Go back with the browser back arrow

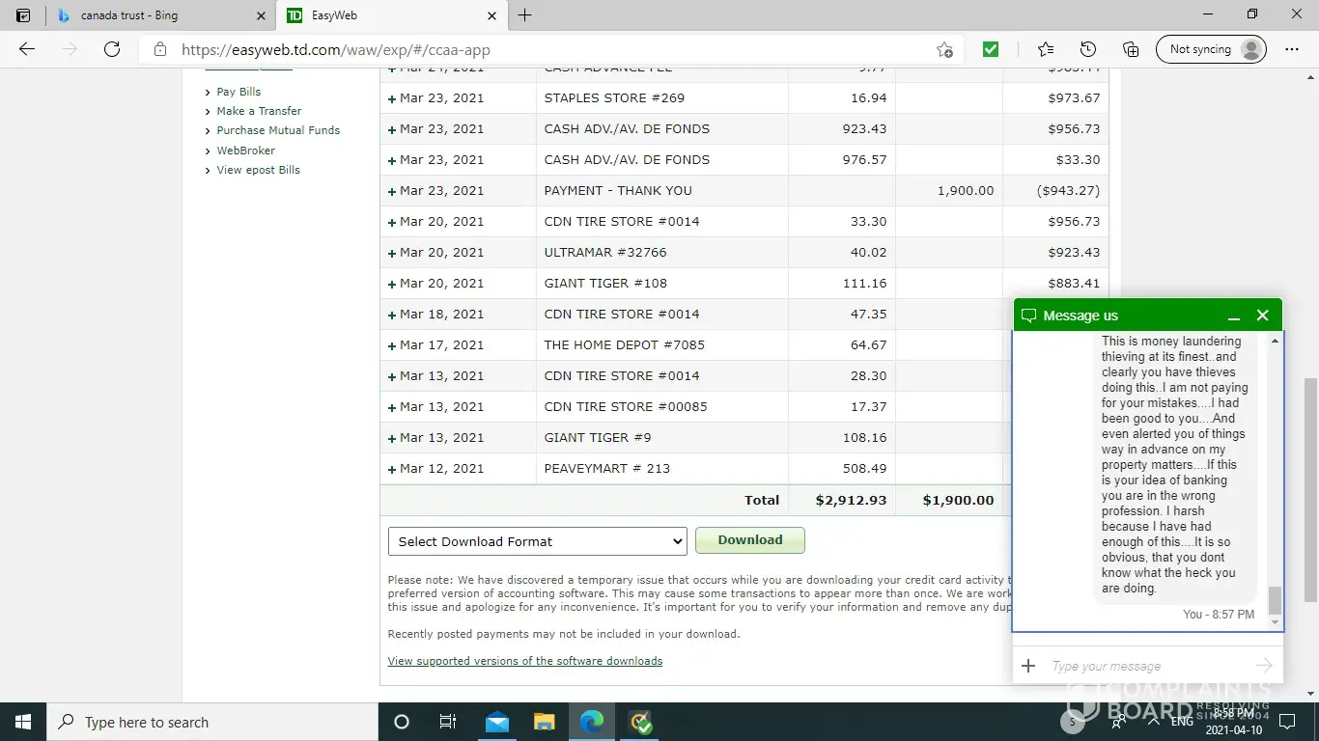pyautogui.click(x=27, y=49)
